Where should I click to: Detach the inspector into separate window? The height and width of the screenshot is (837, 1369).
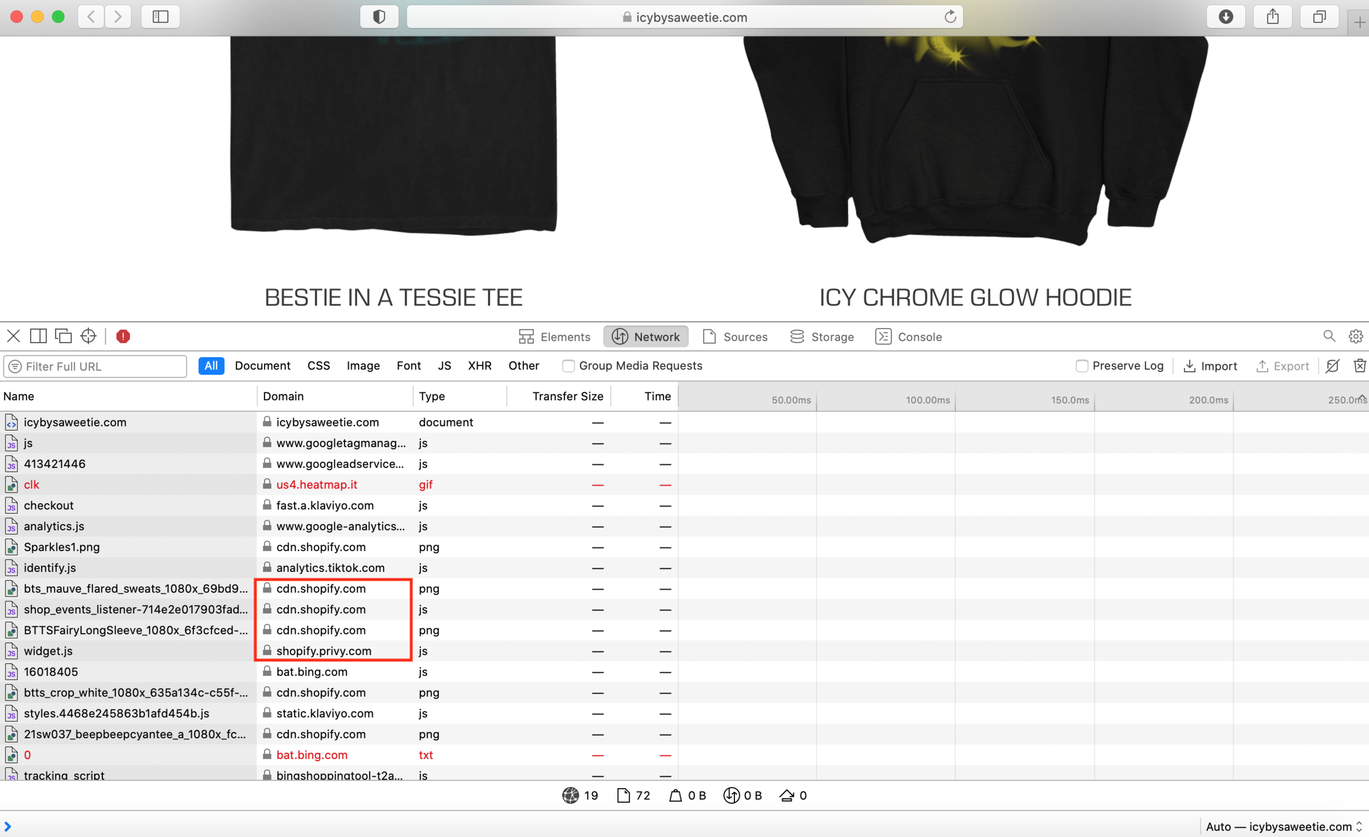tap(64, 336)
